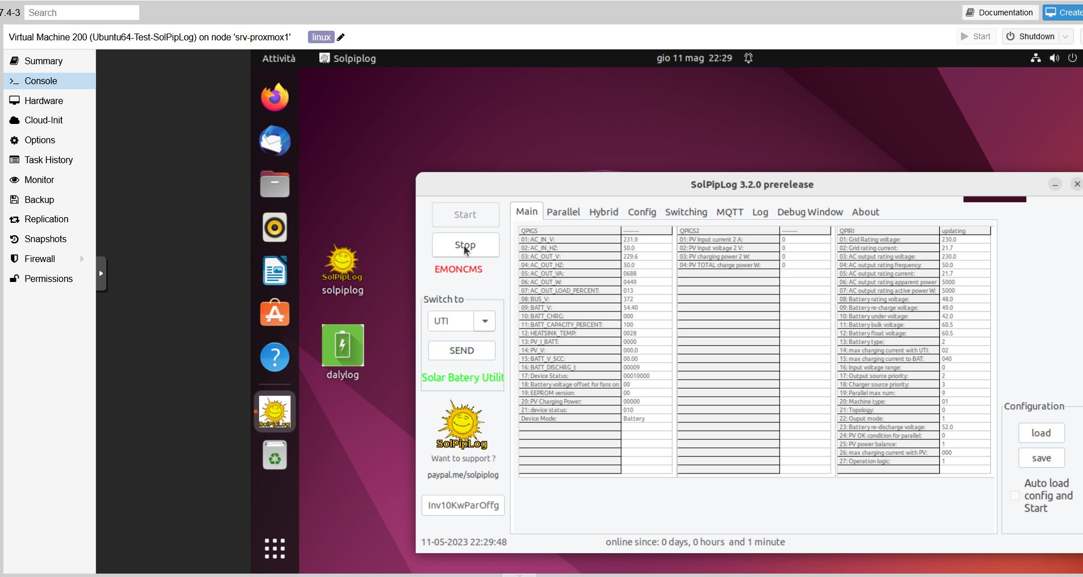Click the Inv10KwParOffg button
This screenshot has height=577, width=1083.
point(463,505)
